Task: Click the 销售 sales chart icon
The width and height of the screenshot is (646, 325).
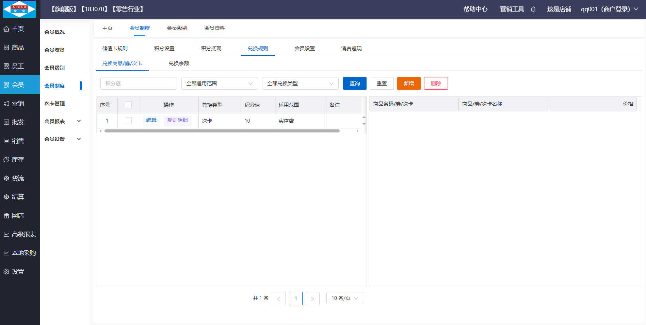Action: coord(6,141)
